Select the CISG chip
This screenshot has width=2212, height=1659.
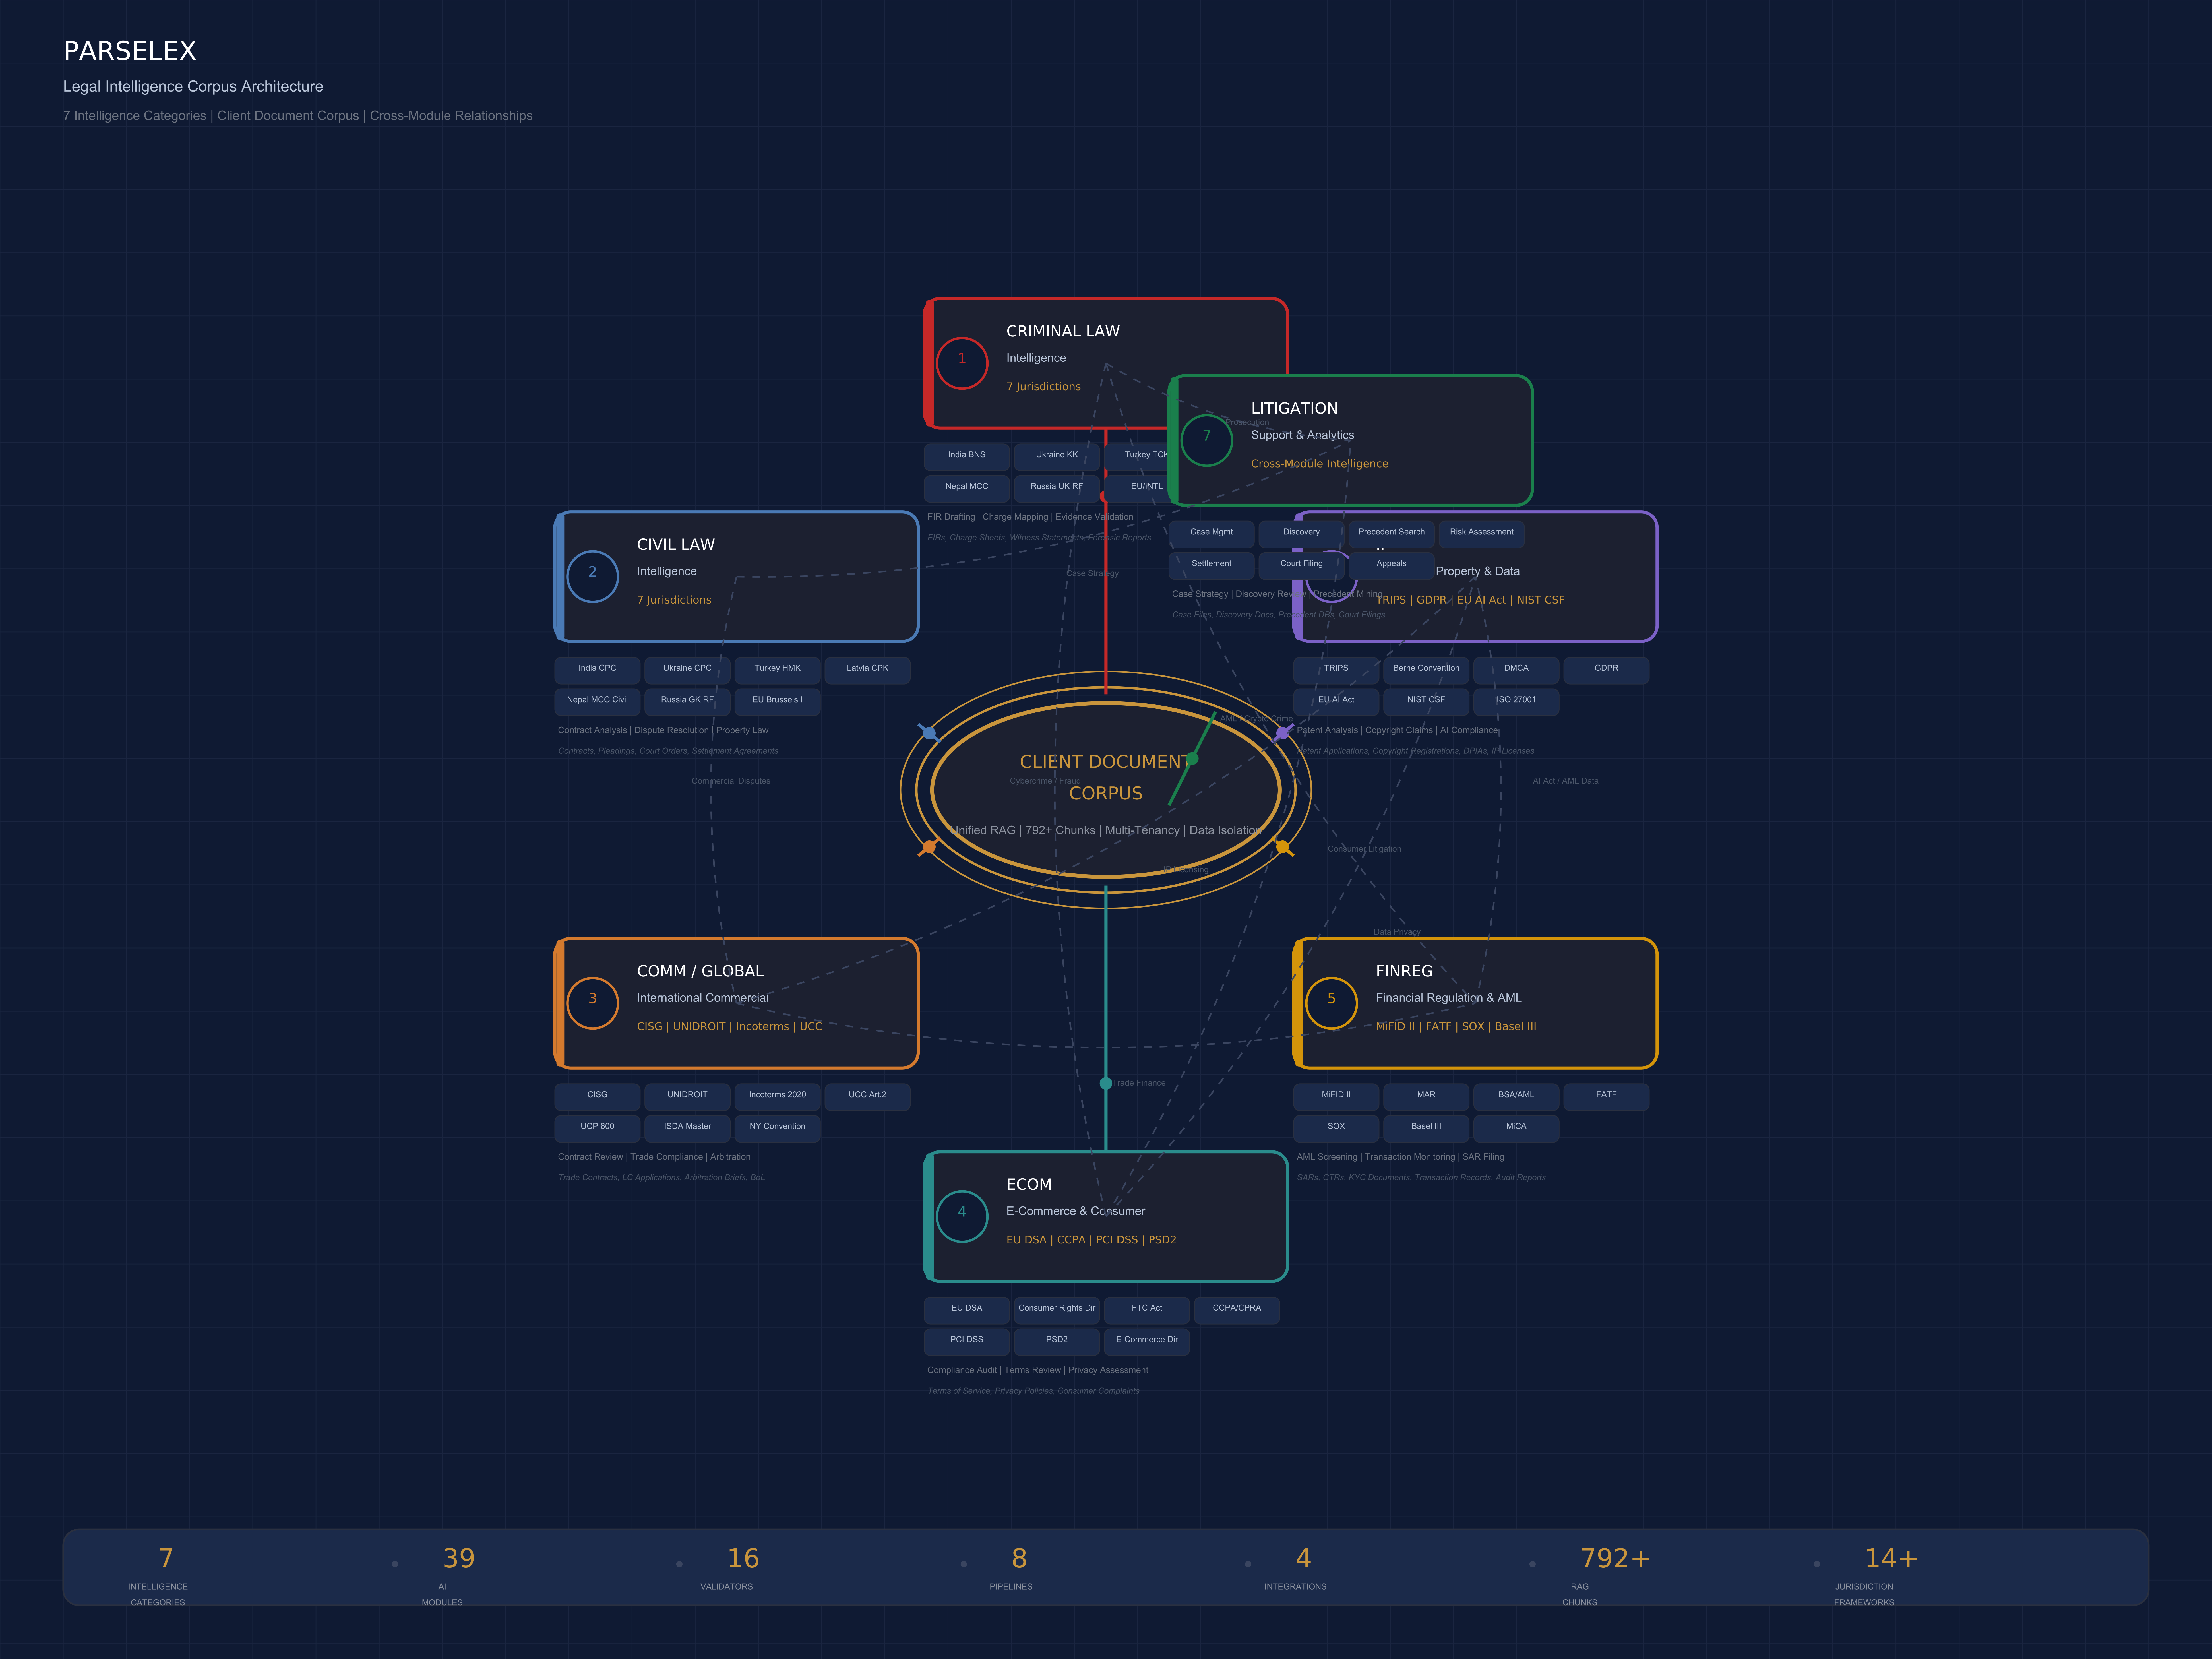click(x=598, y=1097)
